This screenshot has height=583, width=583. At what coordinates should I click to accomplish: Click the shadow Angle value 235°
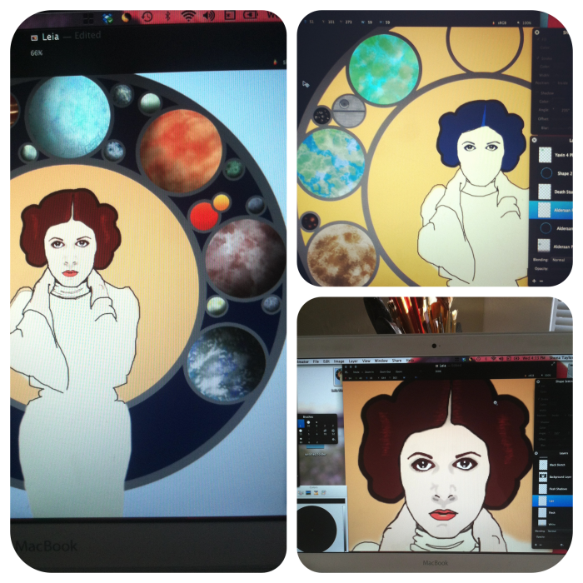pyautogui.click(x=565, y=110)
